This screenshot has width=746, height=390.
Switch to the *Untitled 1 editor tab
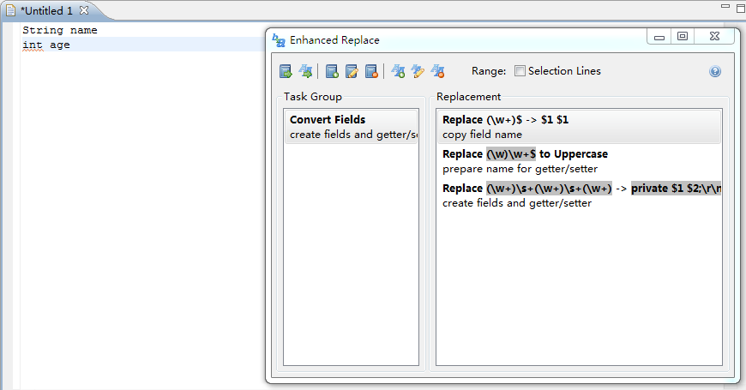pyautogui.click(x=46, y=10)
